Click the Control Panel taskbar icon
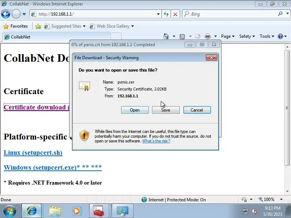The width and height of the screenshot is (291, 218). click(x=122, y=211)
